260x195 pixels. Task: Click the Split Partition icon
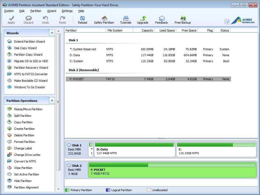pyautogui.click(x=9, y=115)
